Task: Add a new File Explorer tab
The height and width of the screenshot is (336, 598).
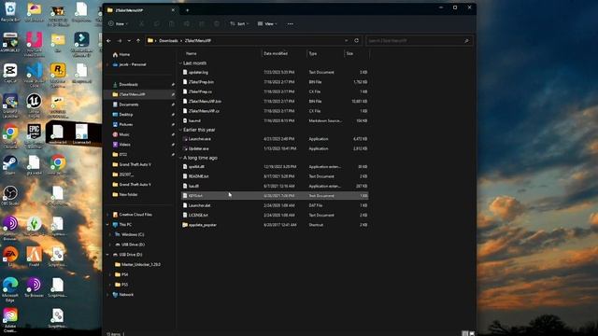Action: coord(187,10)
